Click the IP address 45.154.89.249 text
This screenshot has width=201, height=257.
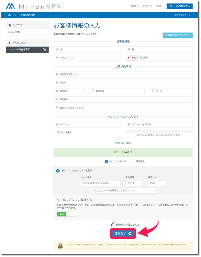click(166, 245)
